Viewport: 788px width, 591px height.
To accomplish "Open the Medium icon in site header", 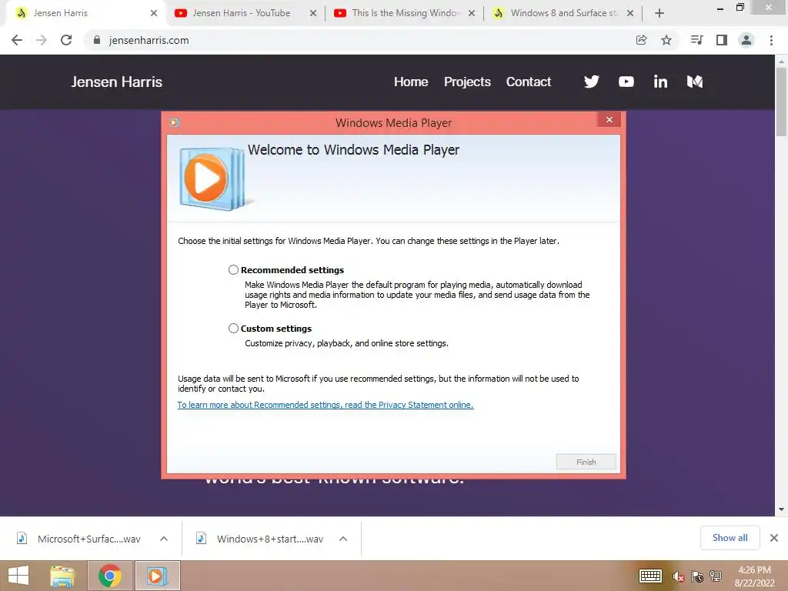I will tap(695, 82).
